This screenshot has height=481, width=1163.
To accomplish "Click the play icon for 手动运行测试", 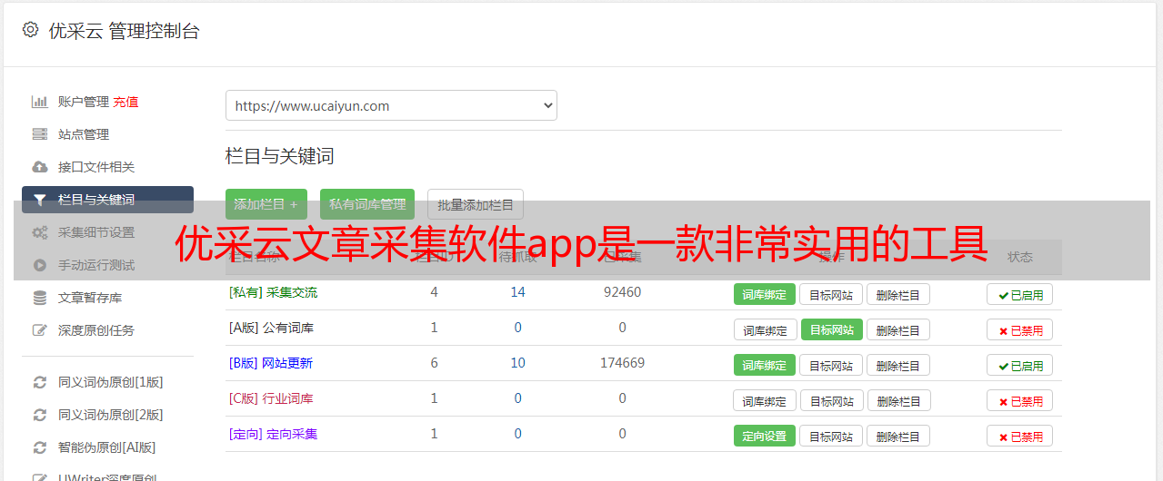I will (x=39, y=265).
